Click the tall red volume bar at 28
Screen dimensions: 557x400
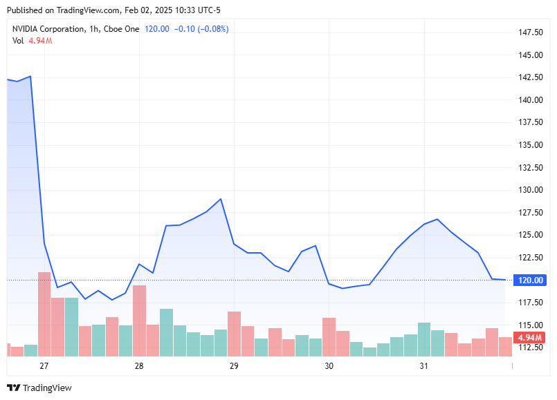pyautogui.click(x=139, y=321)
